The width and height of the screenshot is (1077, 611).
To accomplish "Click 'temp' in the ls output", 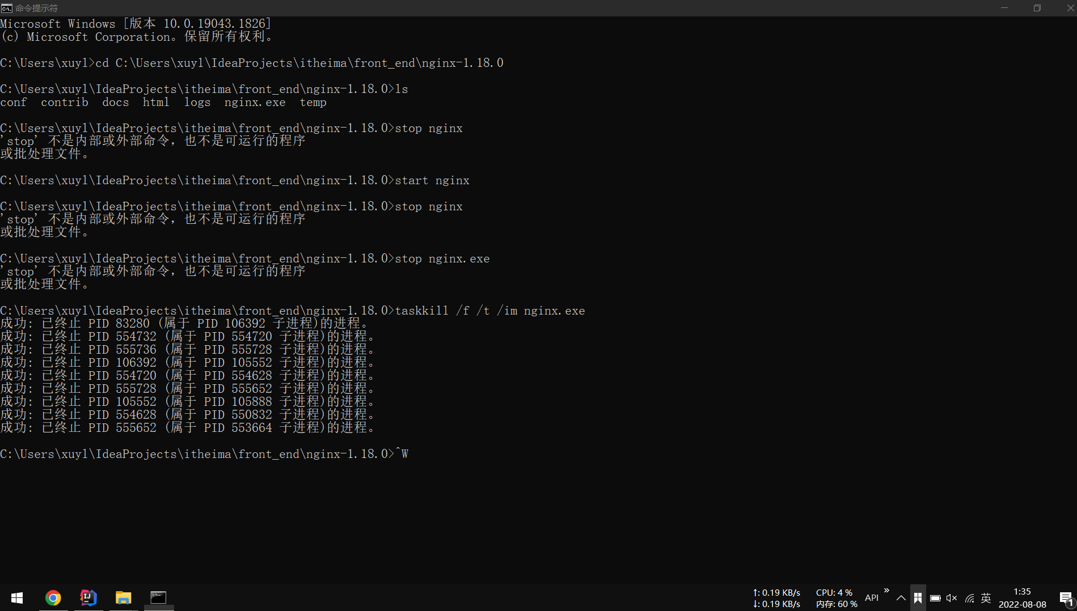I will click(313, 102).
